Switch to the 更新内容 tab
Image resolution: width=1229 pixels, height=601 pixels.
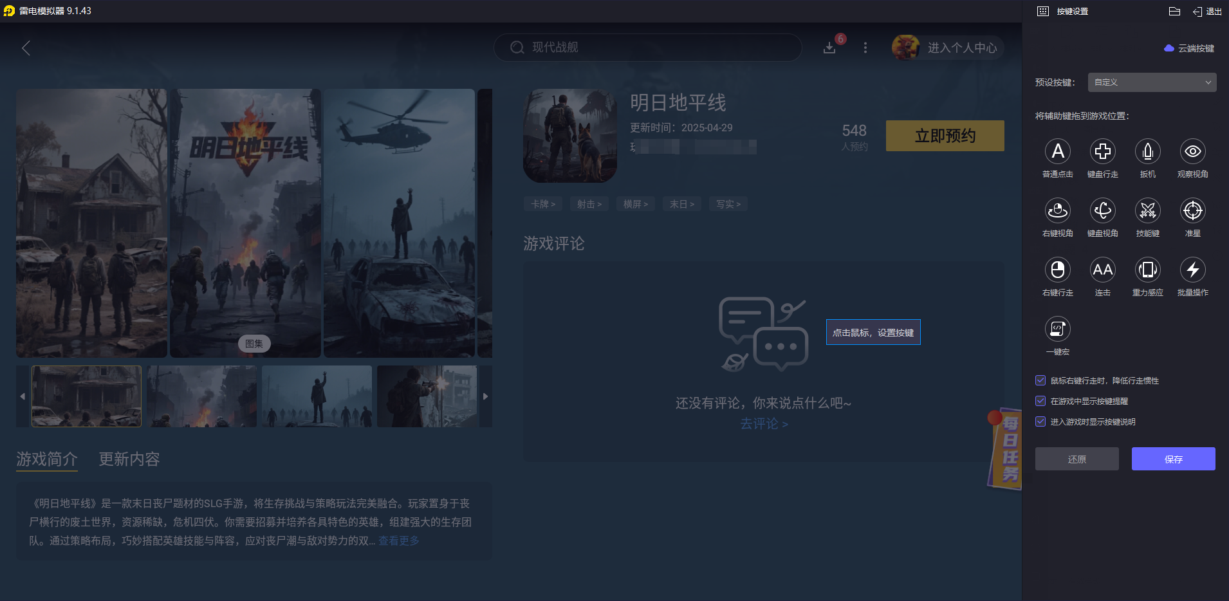(129, 459)
